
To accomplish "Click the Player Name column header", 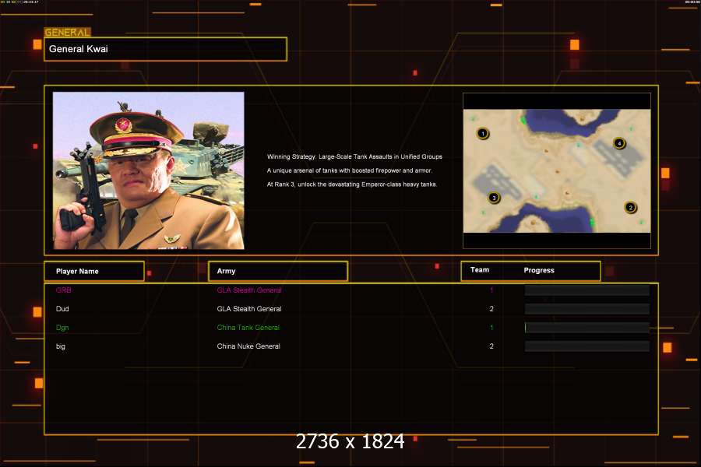I will tap(94, 272).
